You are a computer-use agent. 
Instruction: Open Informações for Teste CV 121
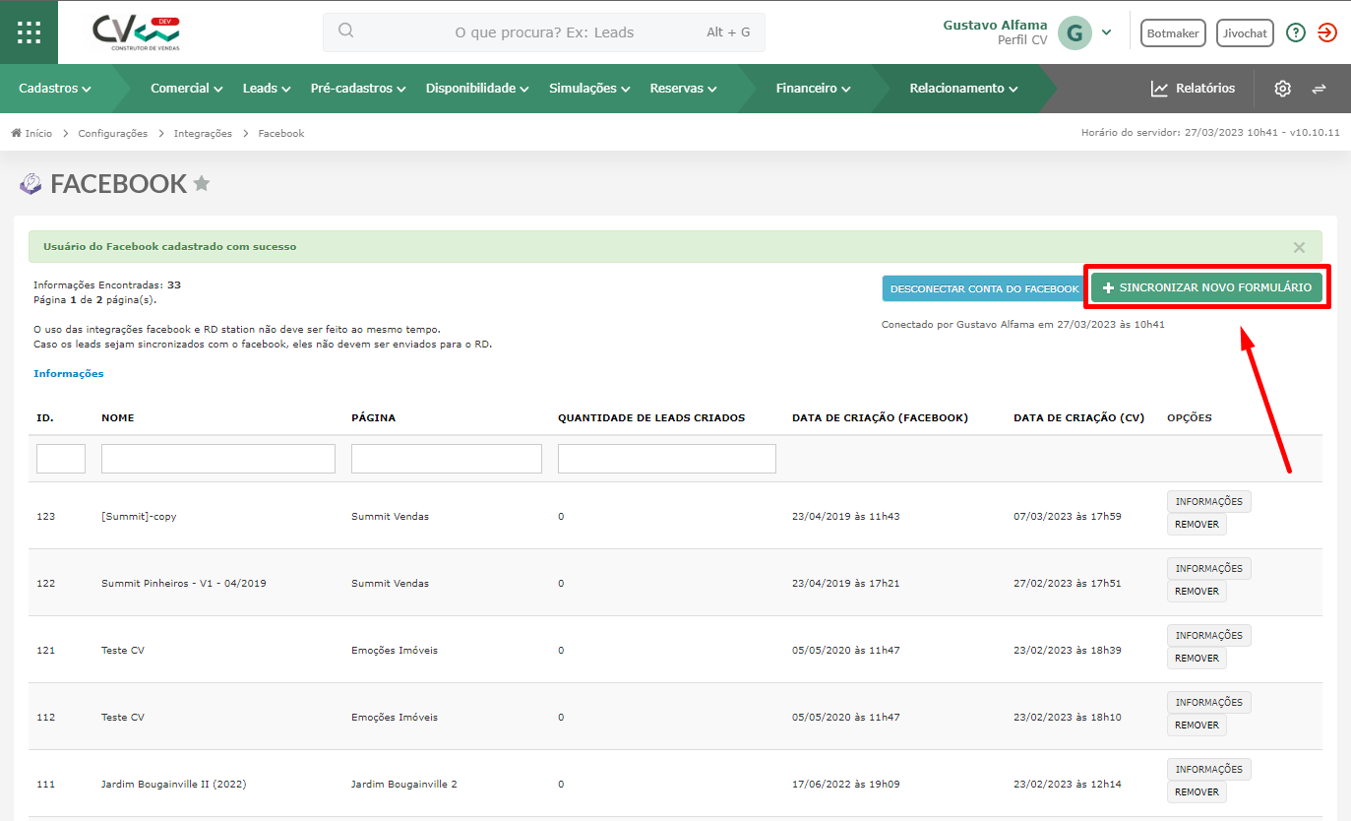(x=1208, y=636)
